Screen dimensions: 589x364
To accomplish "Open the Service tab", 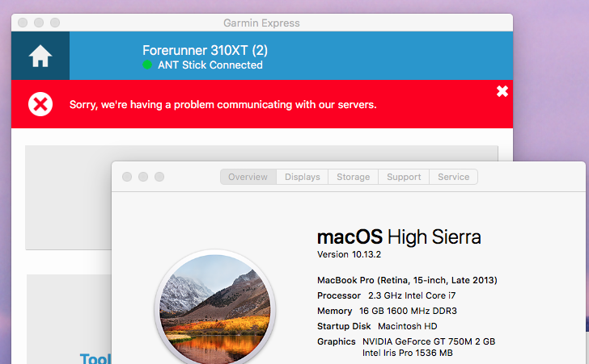I will (453, 177).
